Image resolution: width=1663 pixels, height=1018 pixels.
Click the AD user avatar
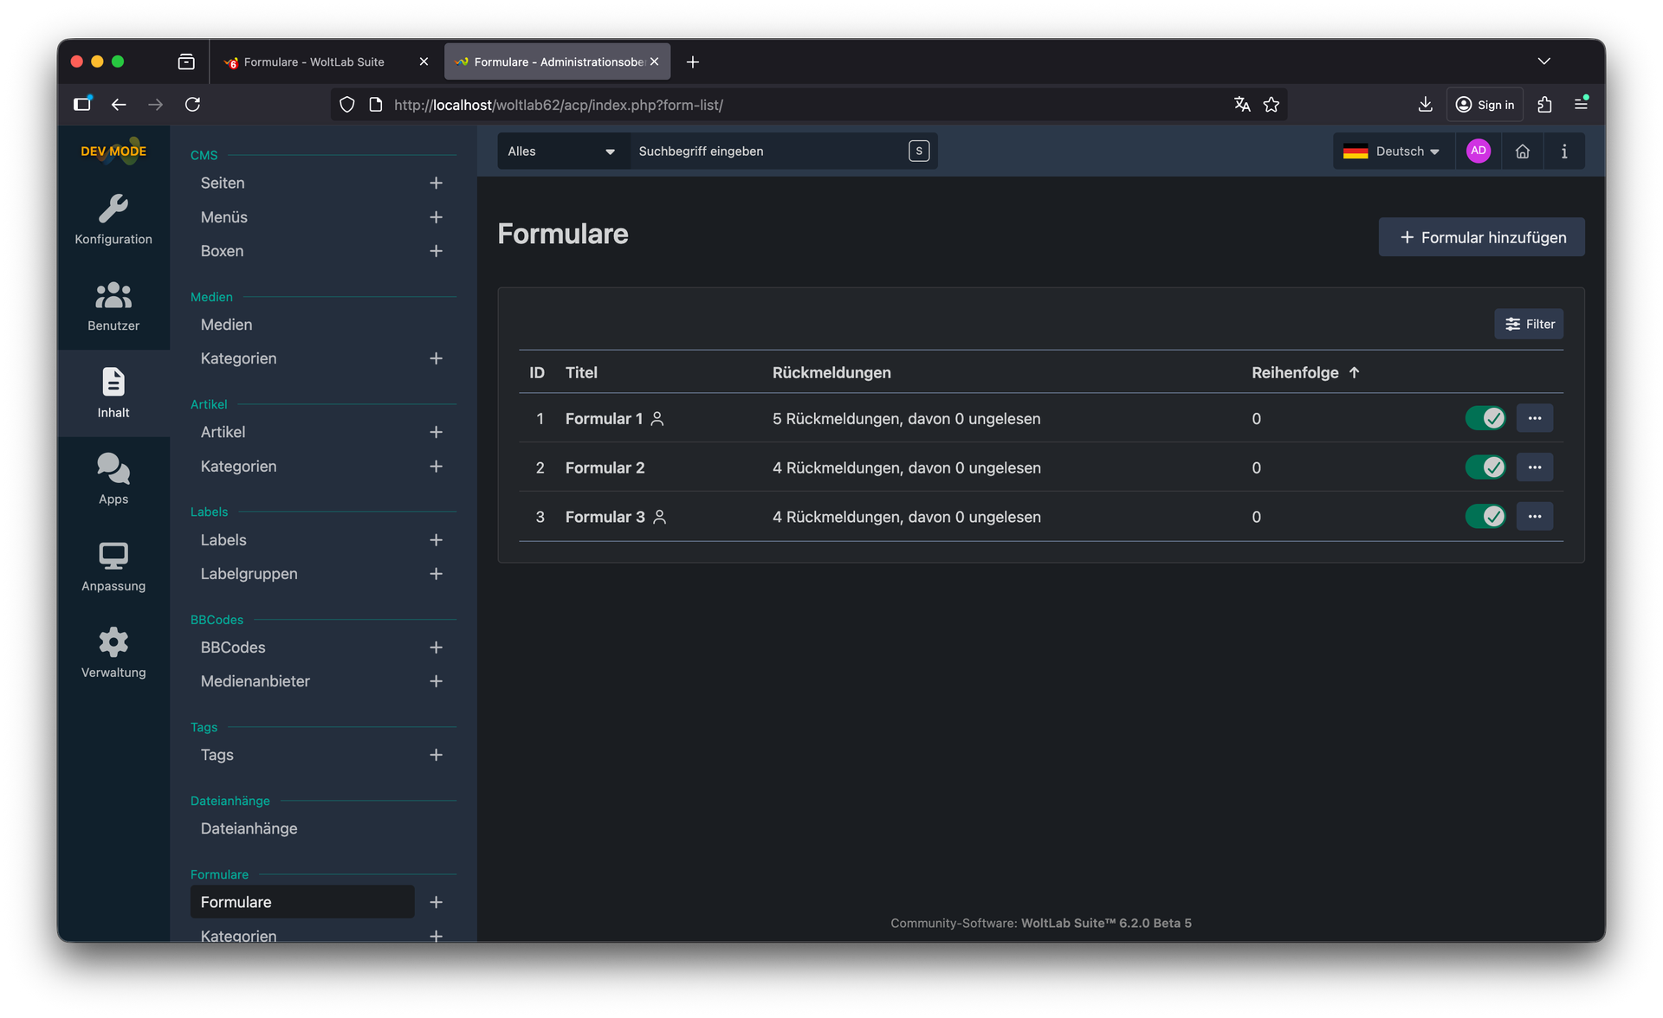point(1478,151)
